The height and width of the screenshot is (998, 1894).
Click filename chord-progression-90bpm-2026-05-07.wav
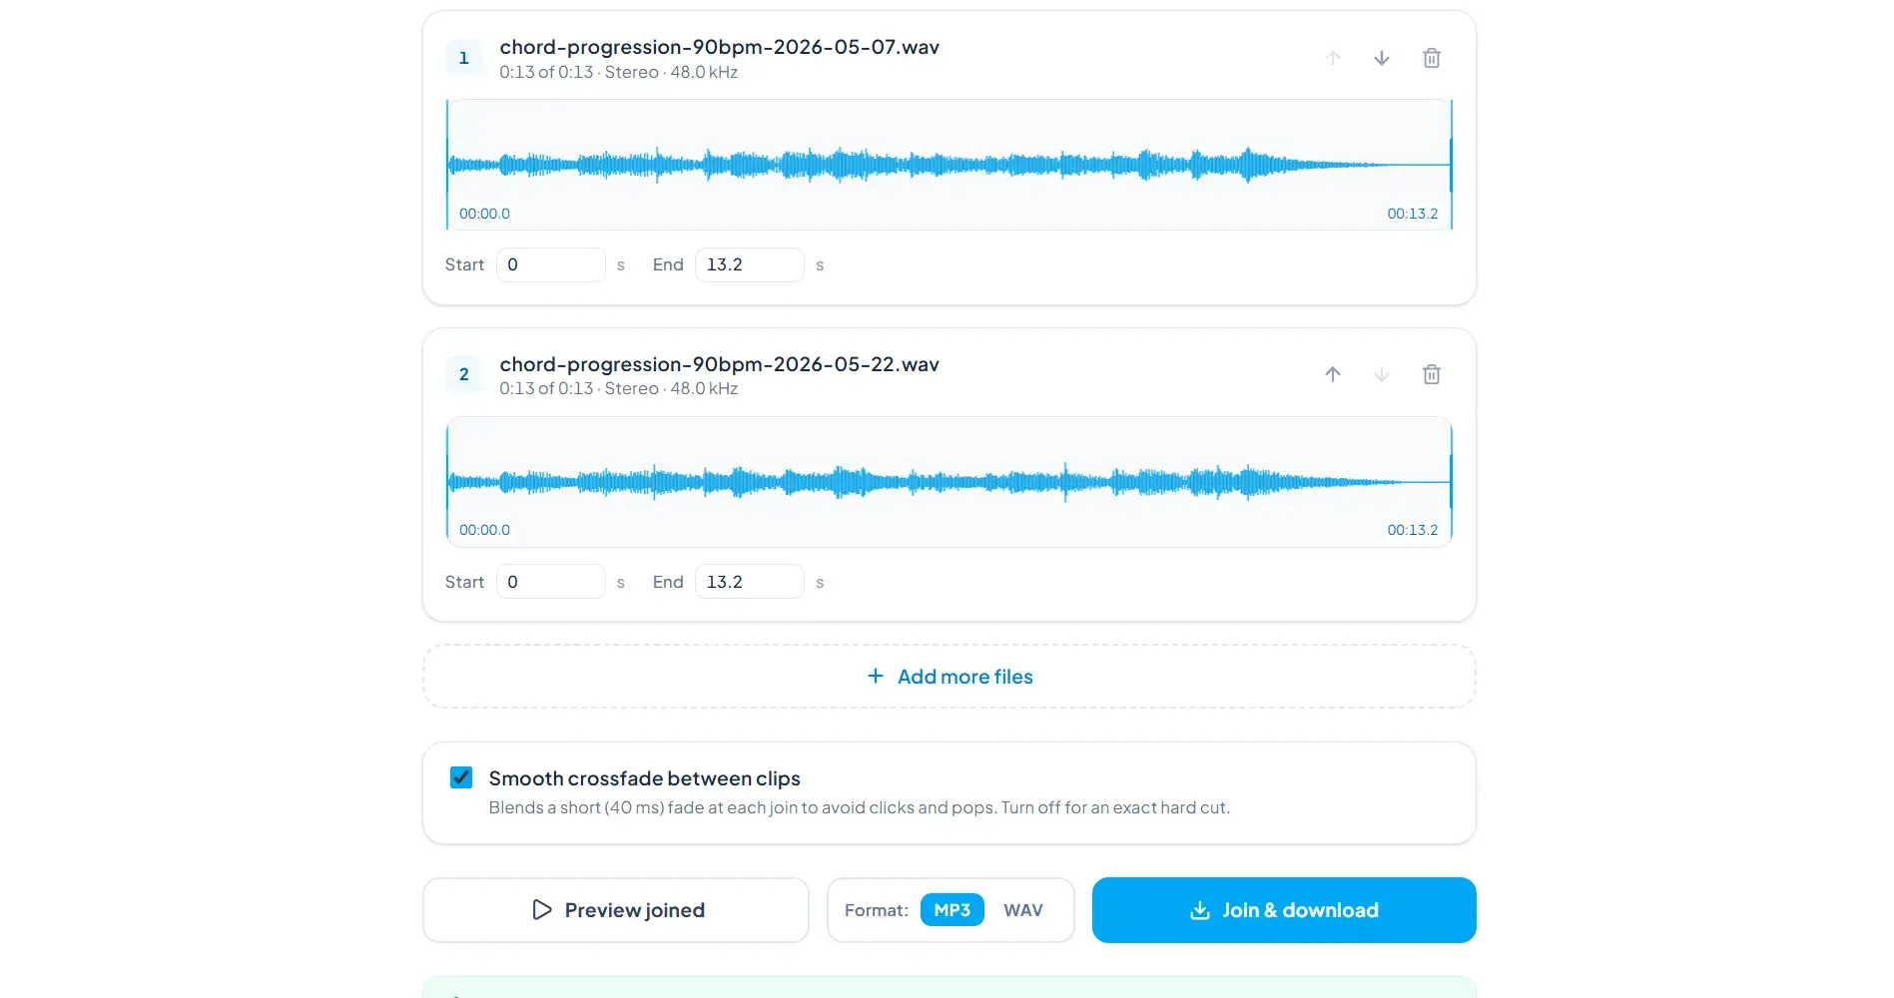[719, 47]
